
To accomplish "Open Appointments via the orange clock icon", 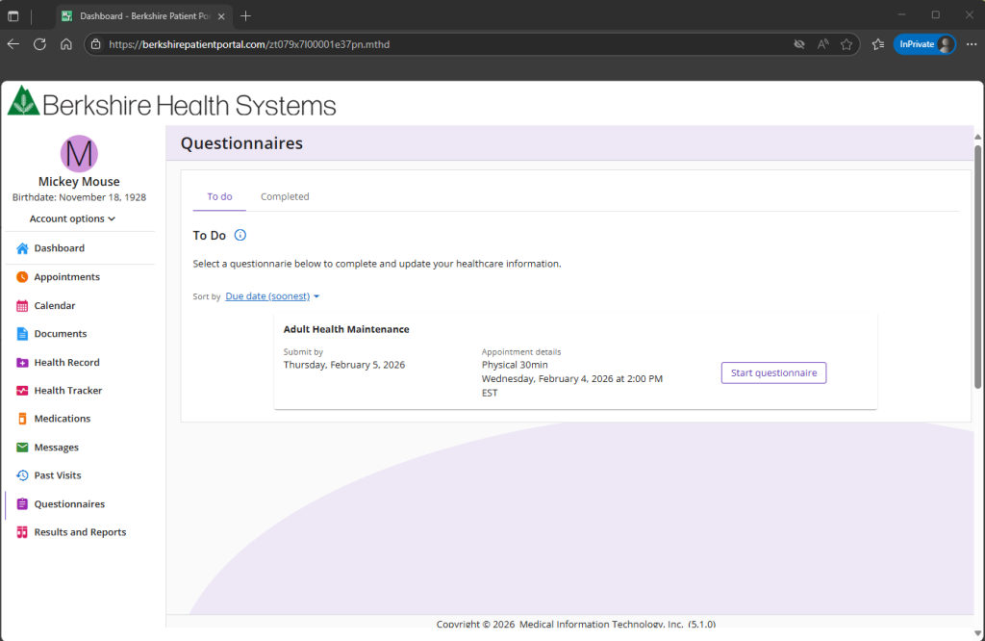I will [22, 277].
